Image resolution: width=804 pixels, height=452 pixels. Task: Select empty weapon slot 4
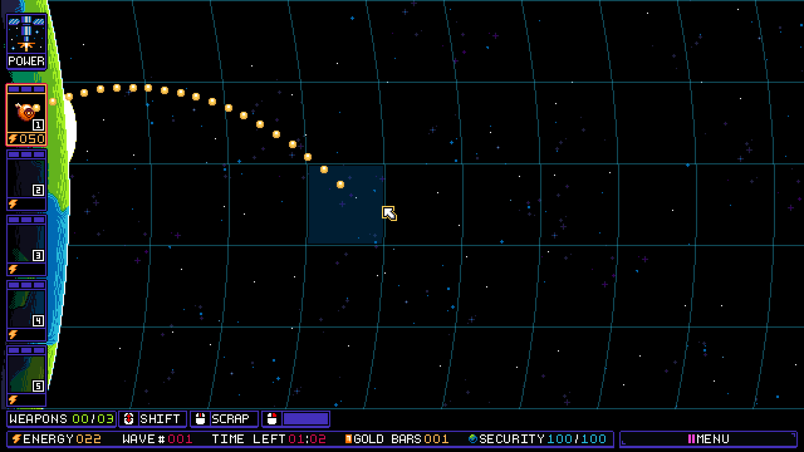coord(26,310)
